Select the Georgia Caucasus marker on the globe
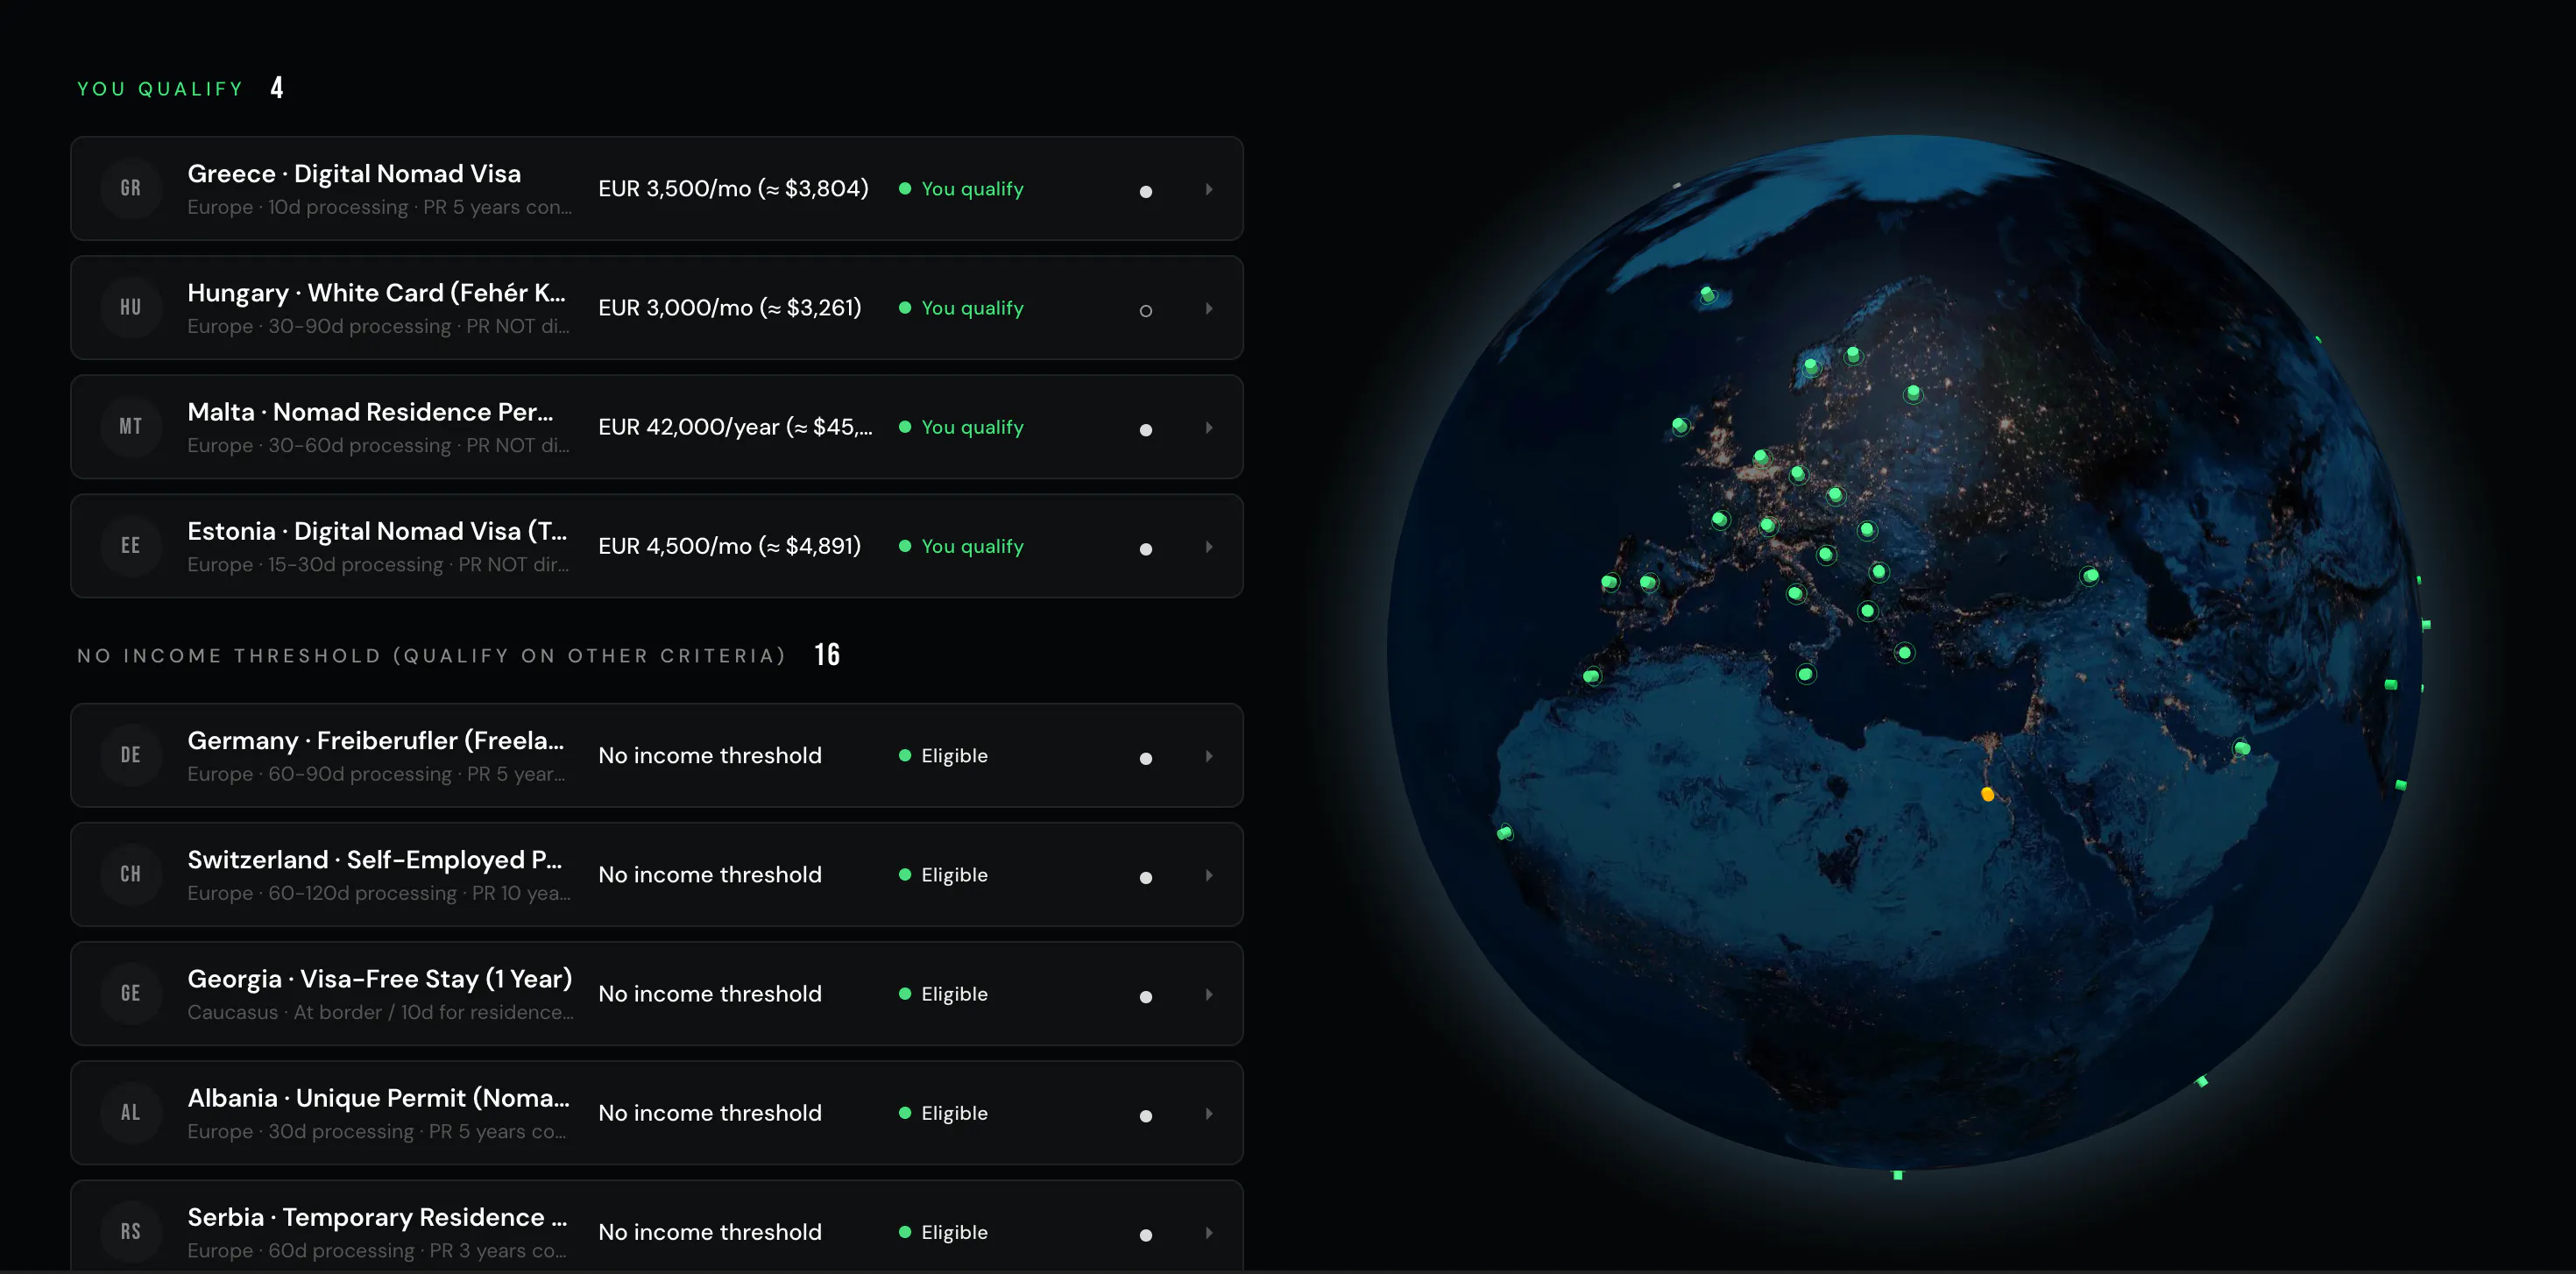 tap(2090, 576)
